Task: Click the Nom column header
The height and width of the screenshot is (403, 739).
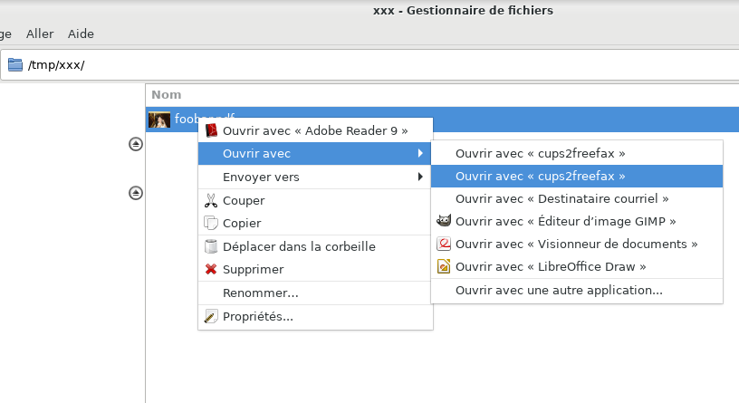Action: click(x=167, y=95)
